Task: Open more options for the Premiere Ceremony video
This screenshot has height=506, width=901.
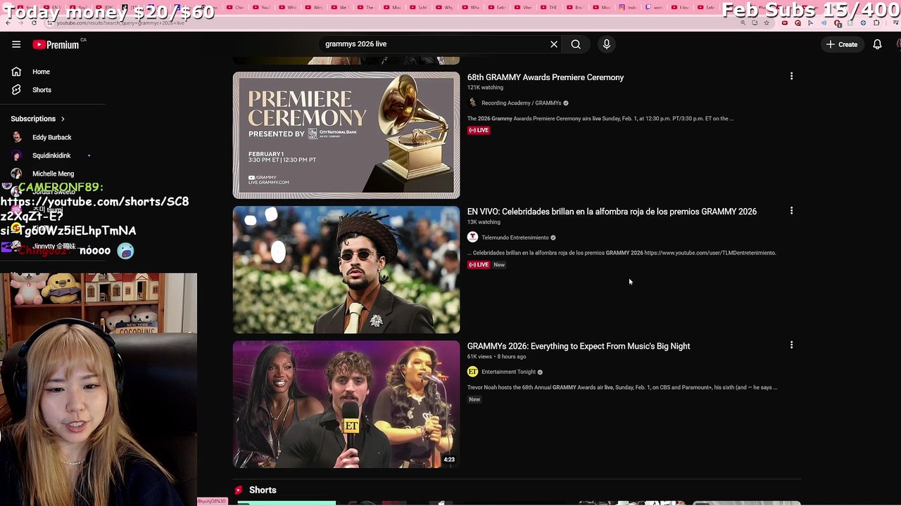Action: coord(791,76)
